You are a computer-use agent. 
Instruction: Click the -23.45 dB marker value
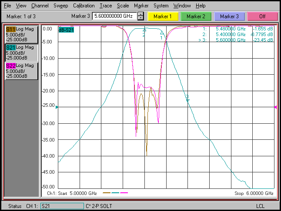tap(263, 40)
